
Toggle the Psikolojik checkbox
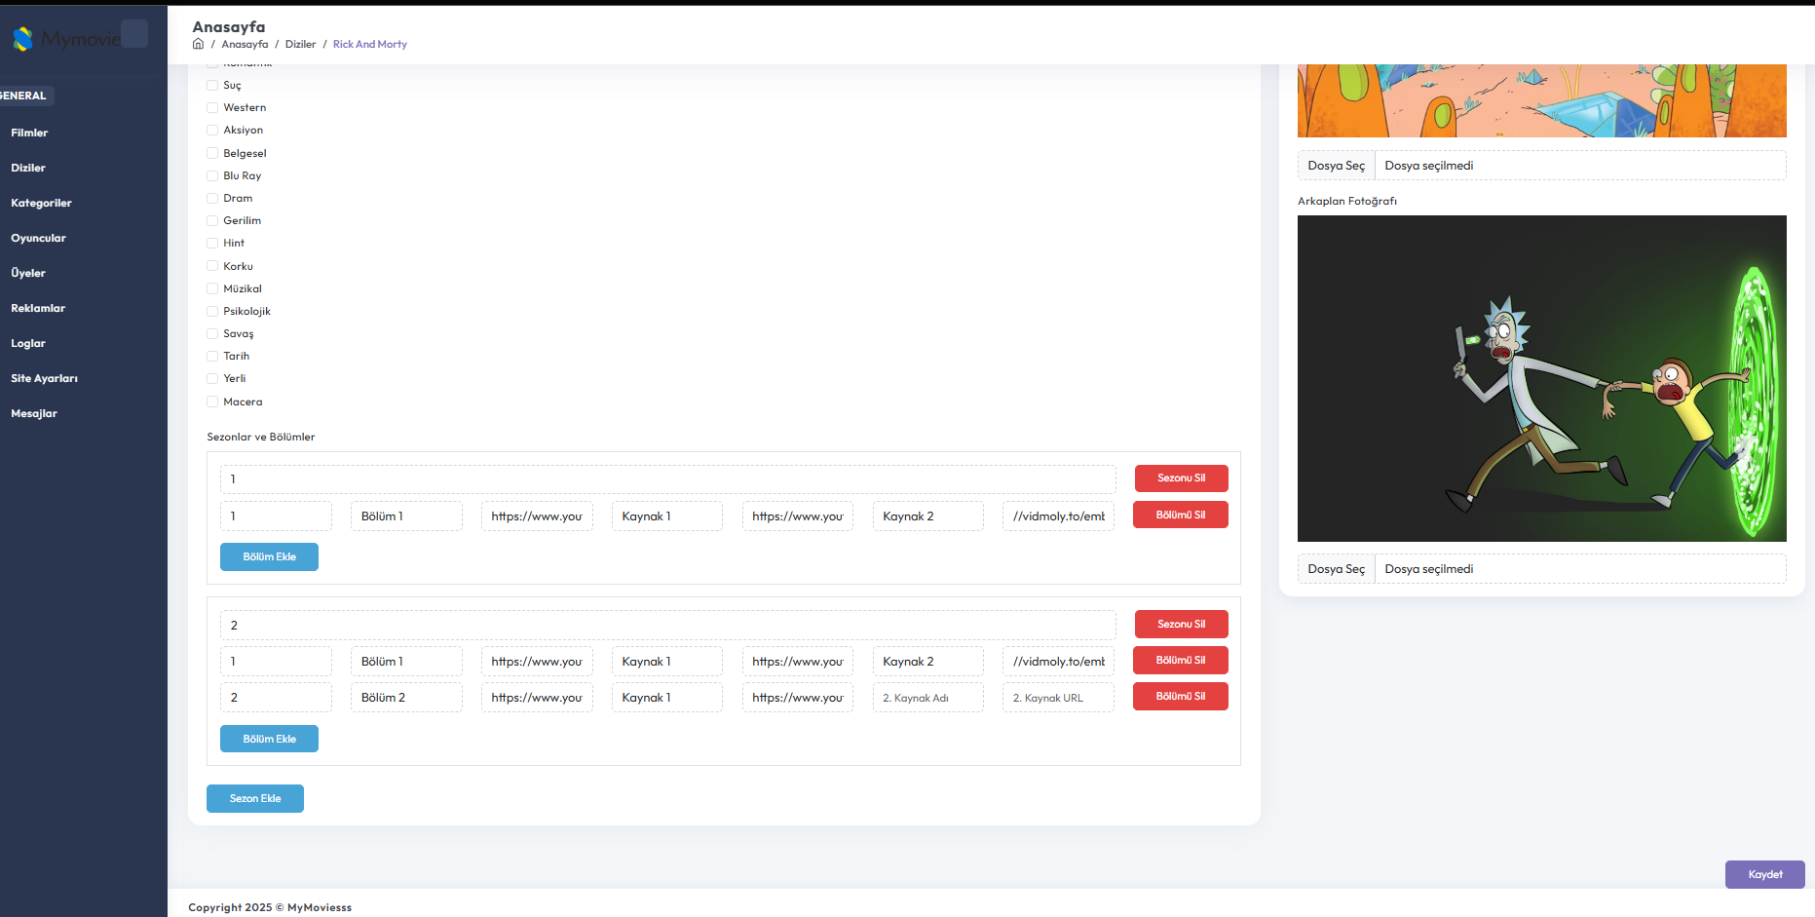[212, 311]
